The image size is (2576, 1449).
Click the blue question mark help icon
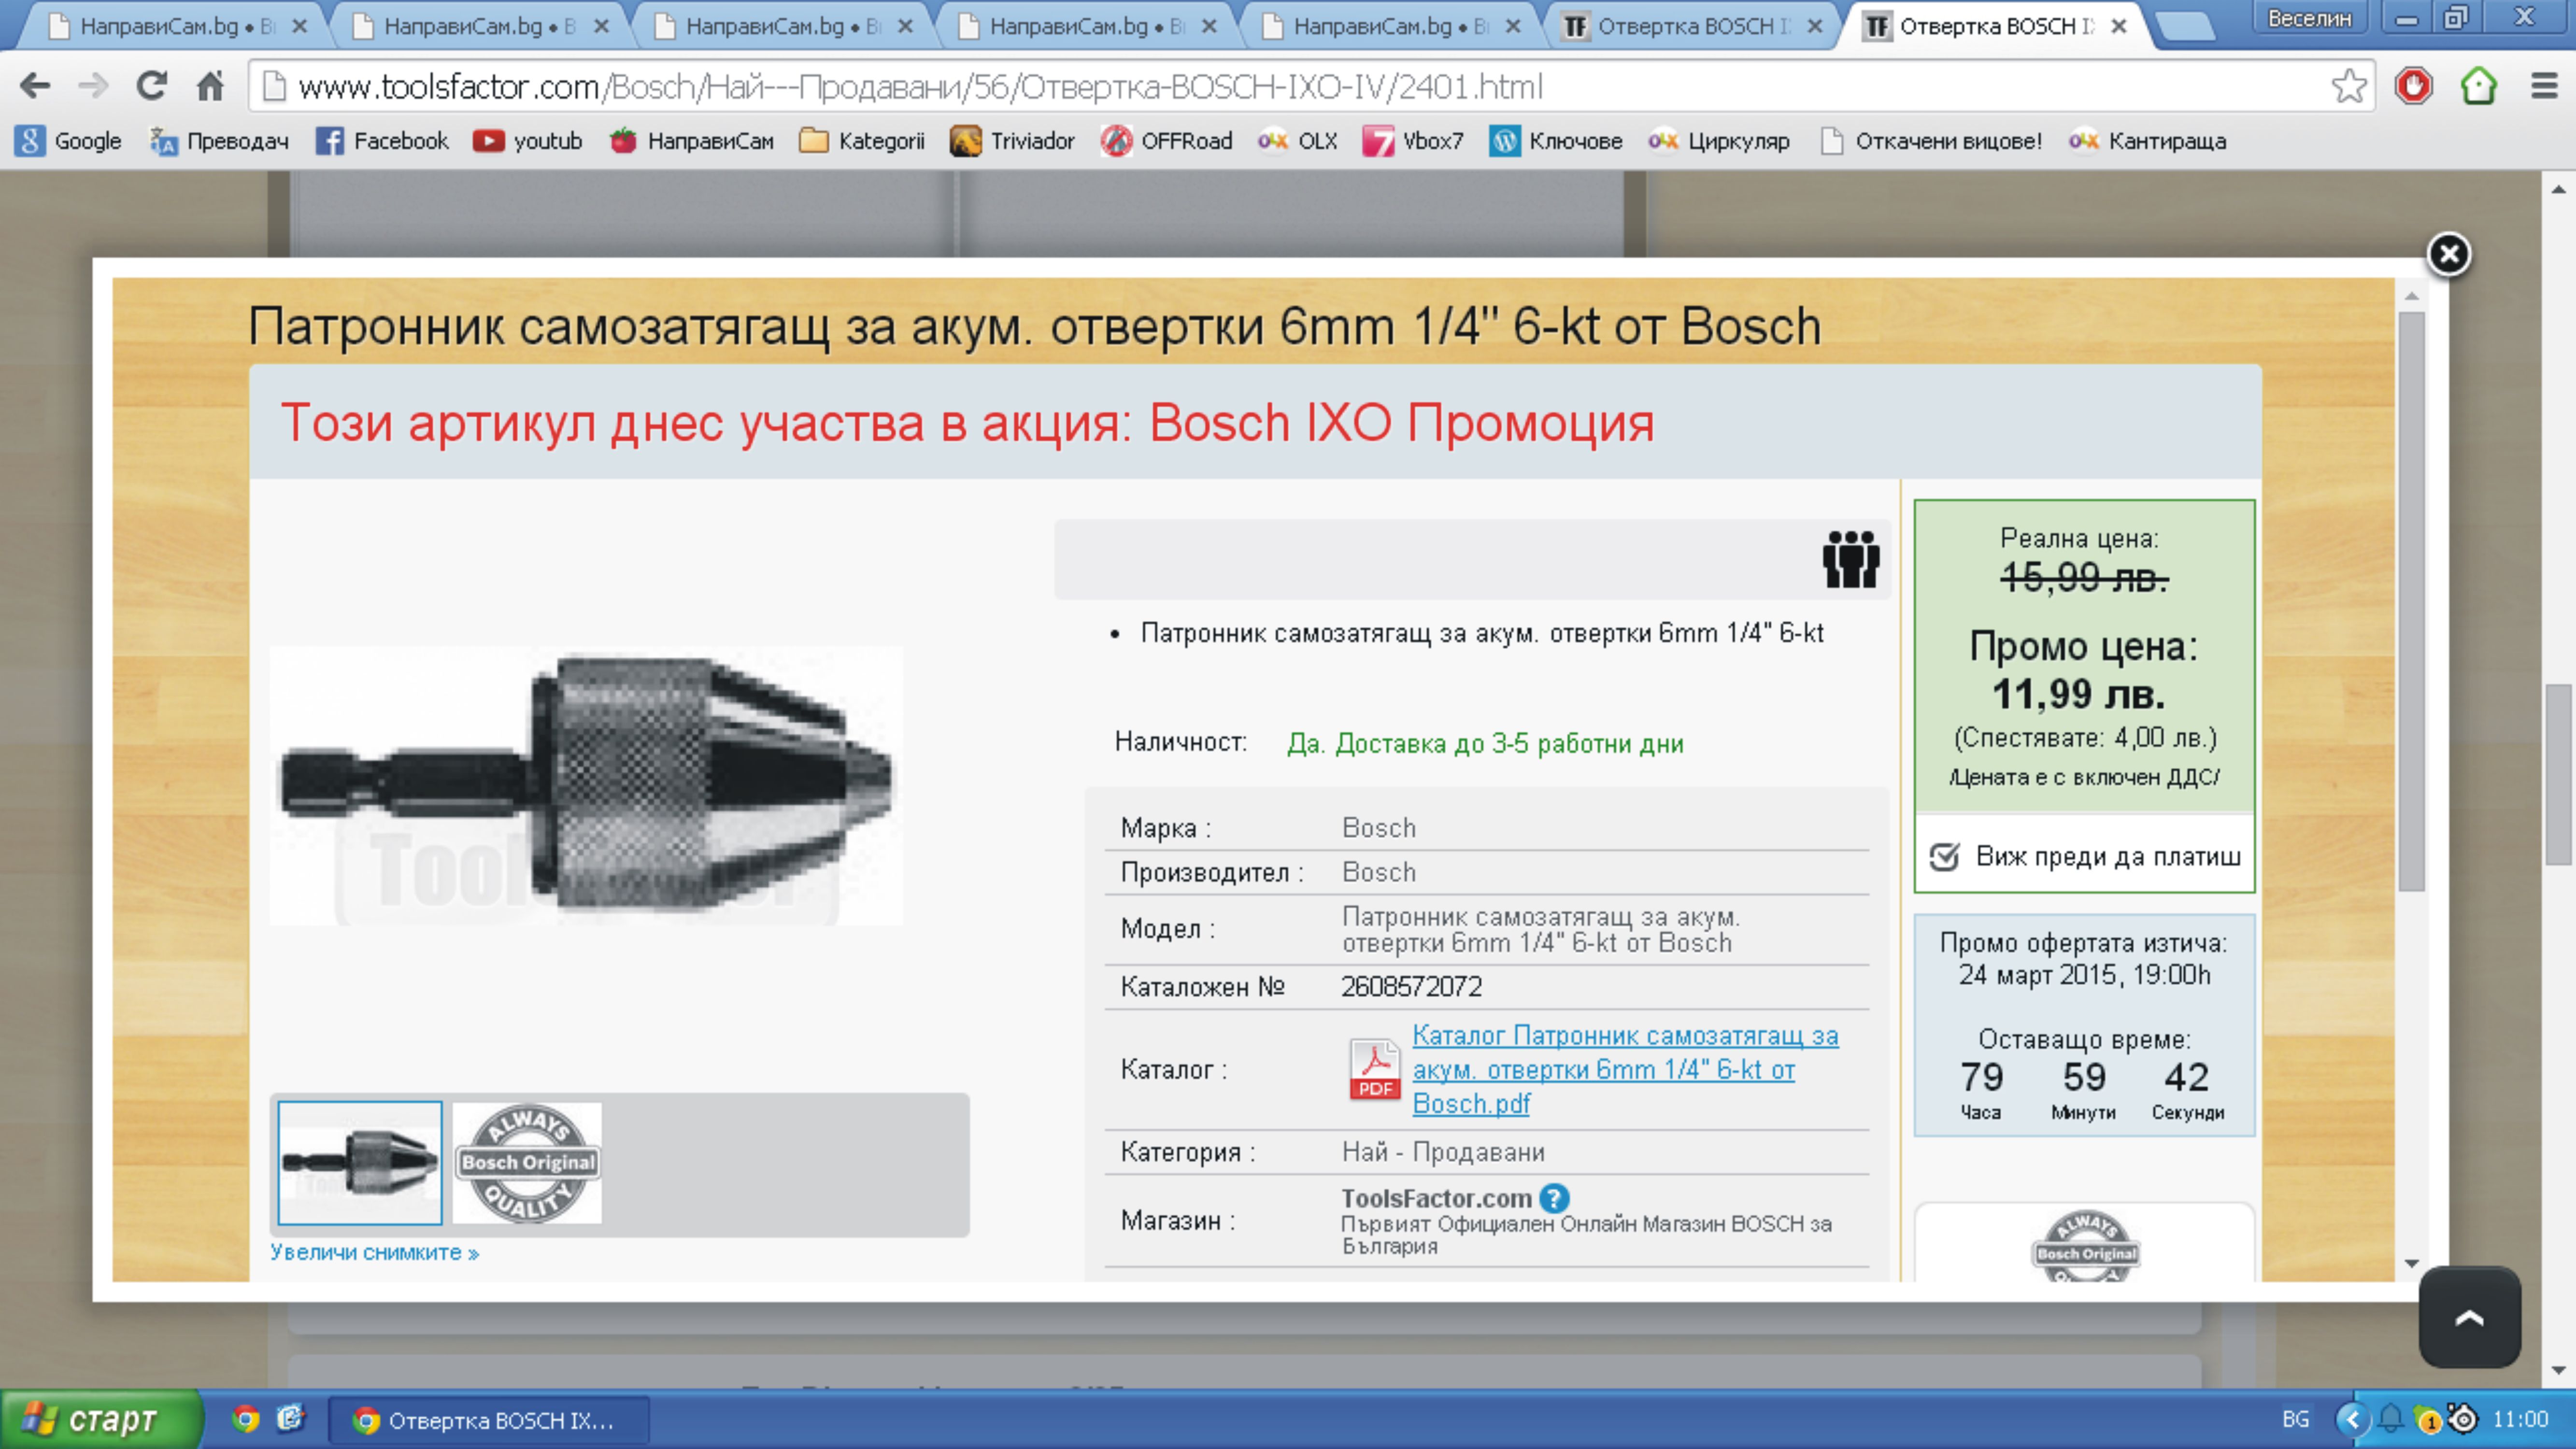click(1555, 1197)
